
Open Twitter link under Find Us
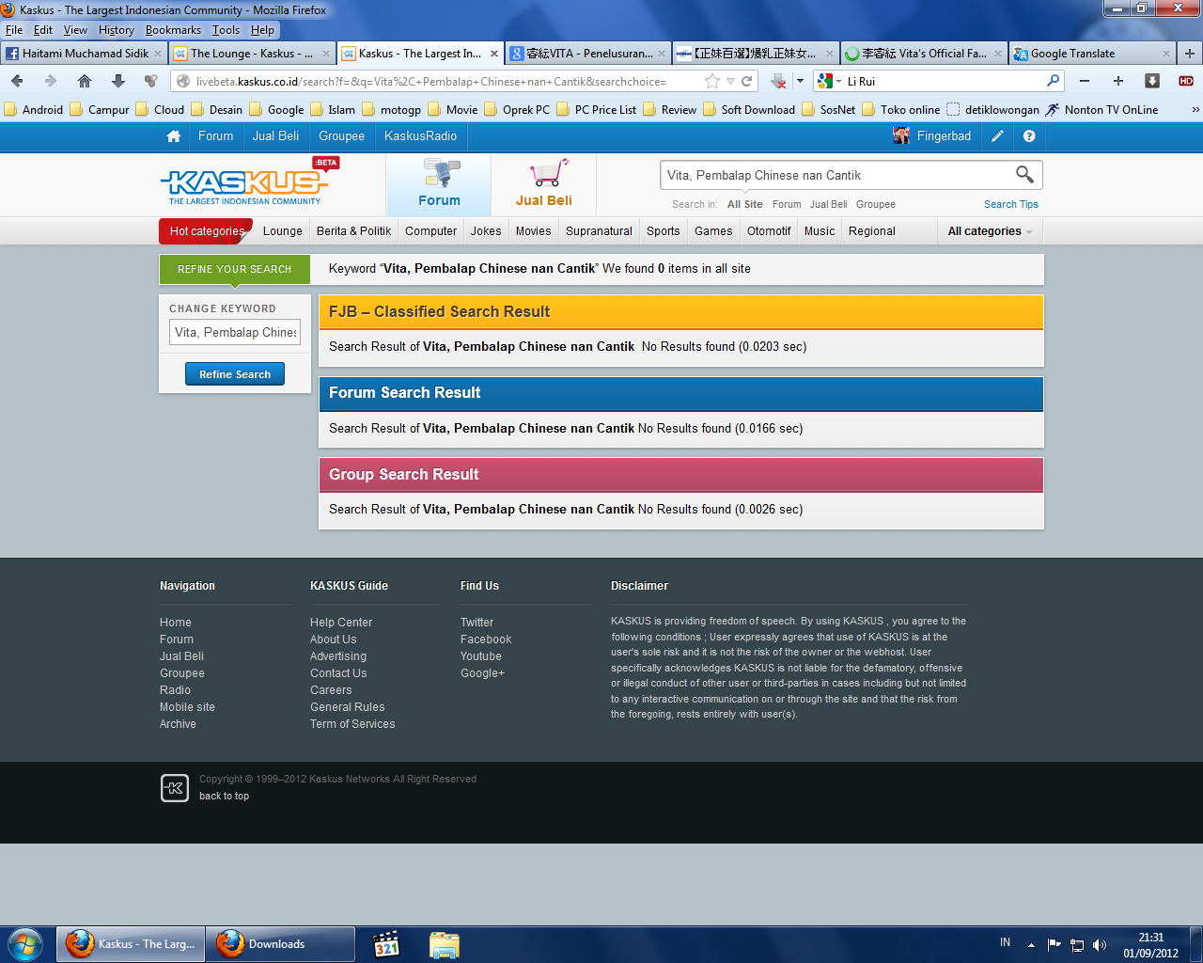[x=477, y=623]
